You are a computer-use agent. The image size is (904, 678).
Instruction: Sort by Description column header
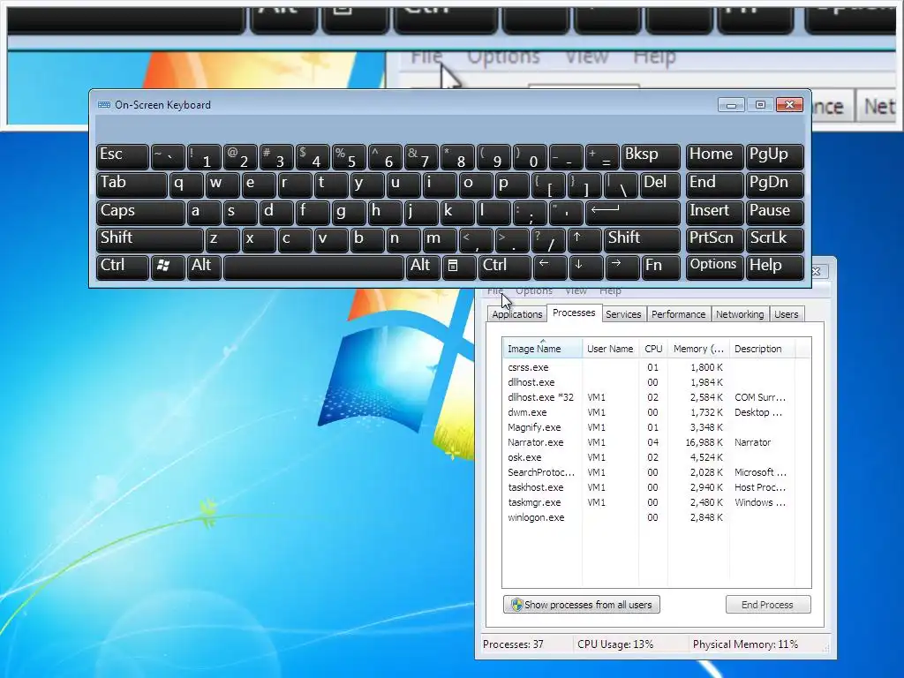[762, 348]
